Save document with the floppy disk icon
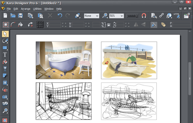The width and height of the screenshot is (193, 123). click(x=20, y=16)
